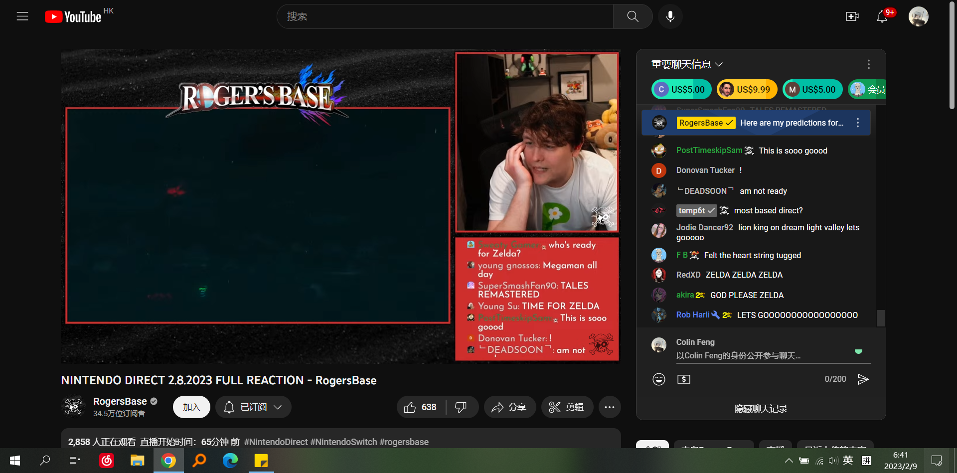Share the video
The width and height of the screenshot is (957, 473).
[509, 407]
